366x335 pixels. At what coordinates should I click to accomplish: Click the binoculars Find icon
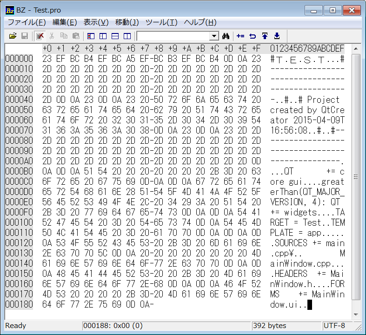[x=226, y=36]
